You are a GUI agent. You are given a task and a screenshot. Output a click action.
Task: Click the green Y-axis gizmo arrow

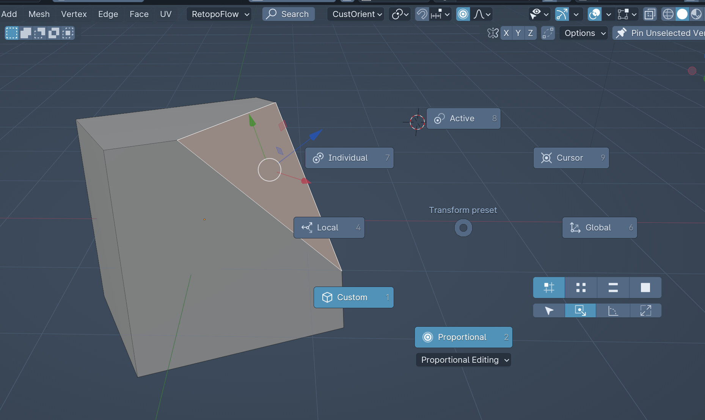252,120
